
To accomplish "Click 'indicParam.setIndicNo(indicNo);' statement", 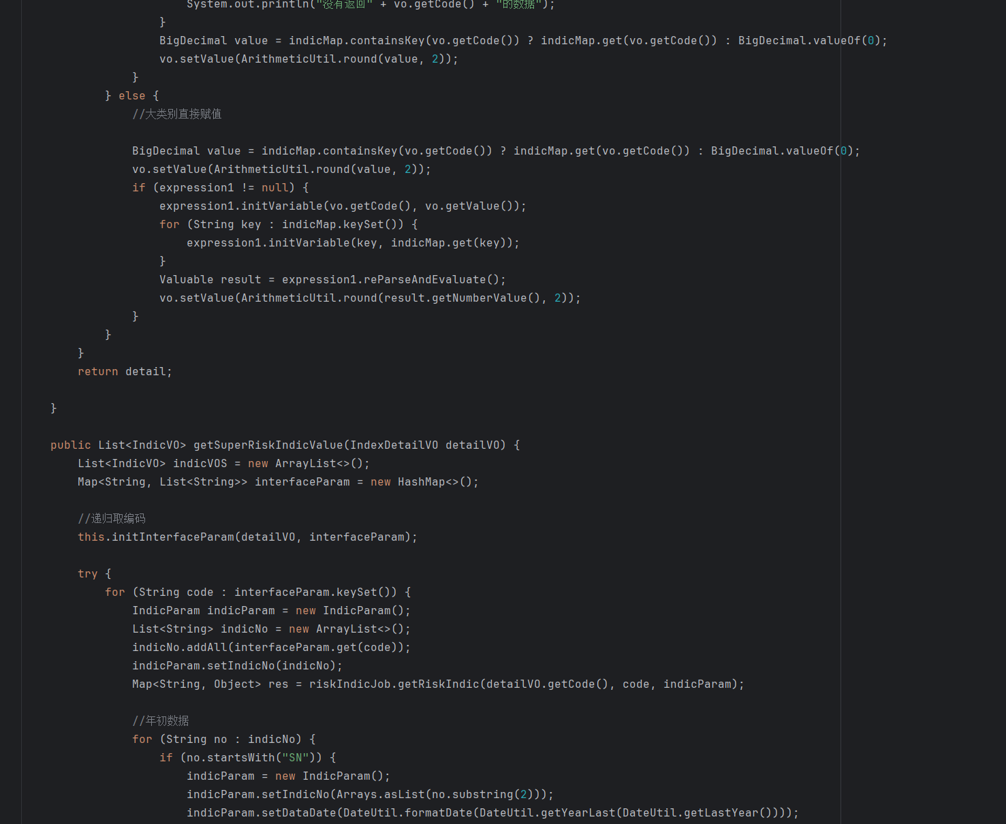I will (238, 666).
